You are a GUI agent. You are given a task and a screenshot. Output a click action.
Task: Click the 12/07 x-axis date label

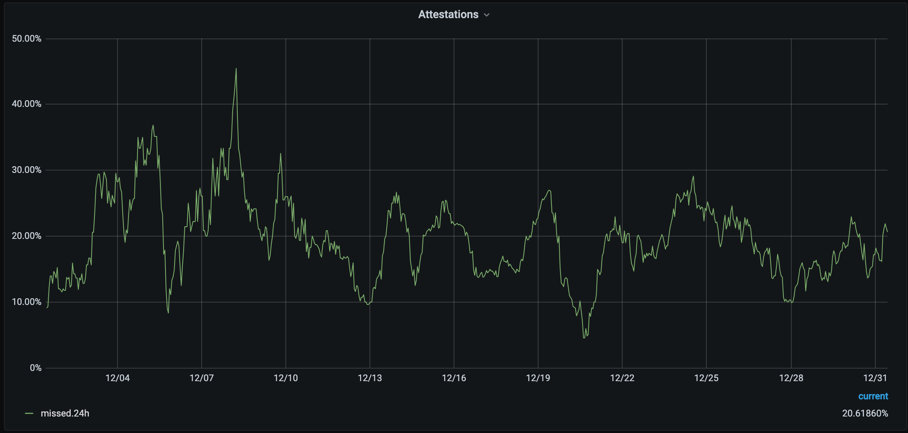(202, 378)
